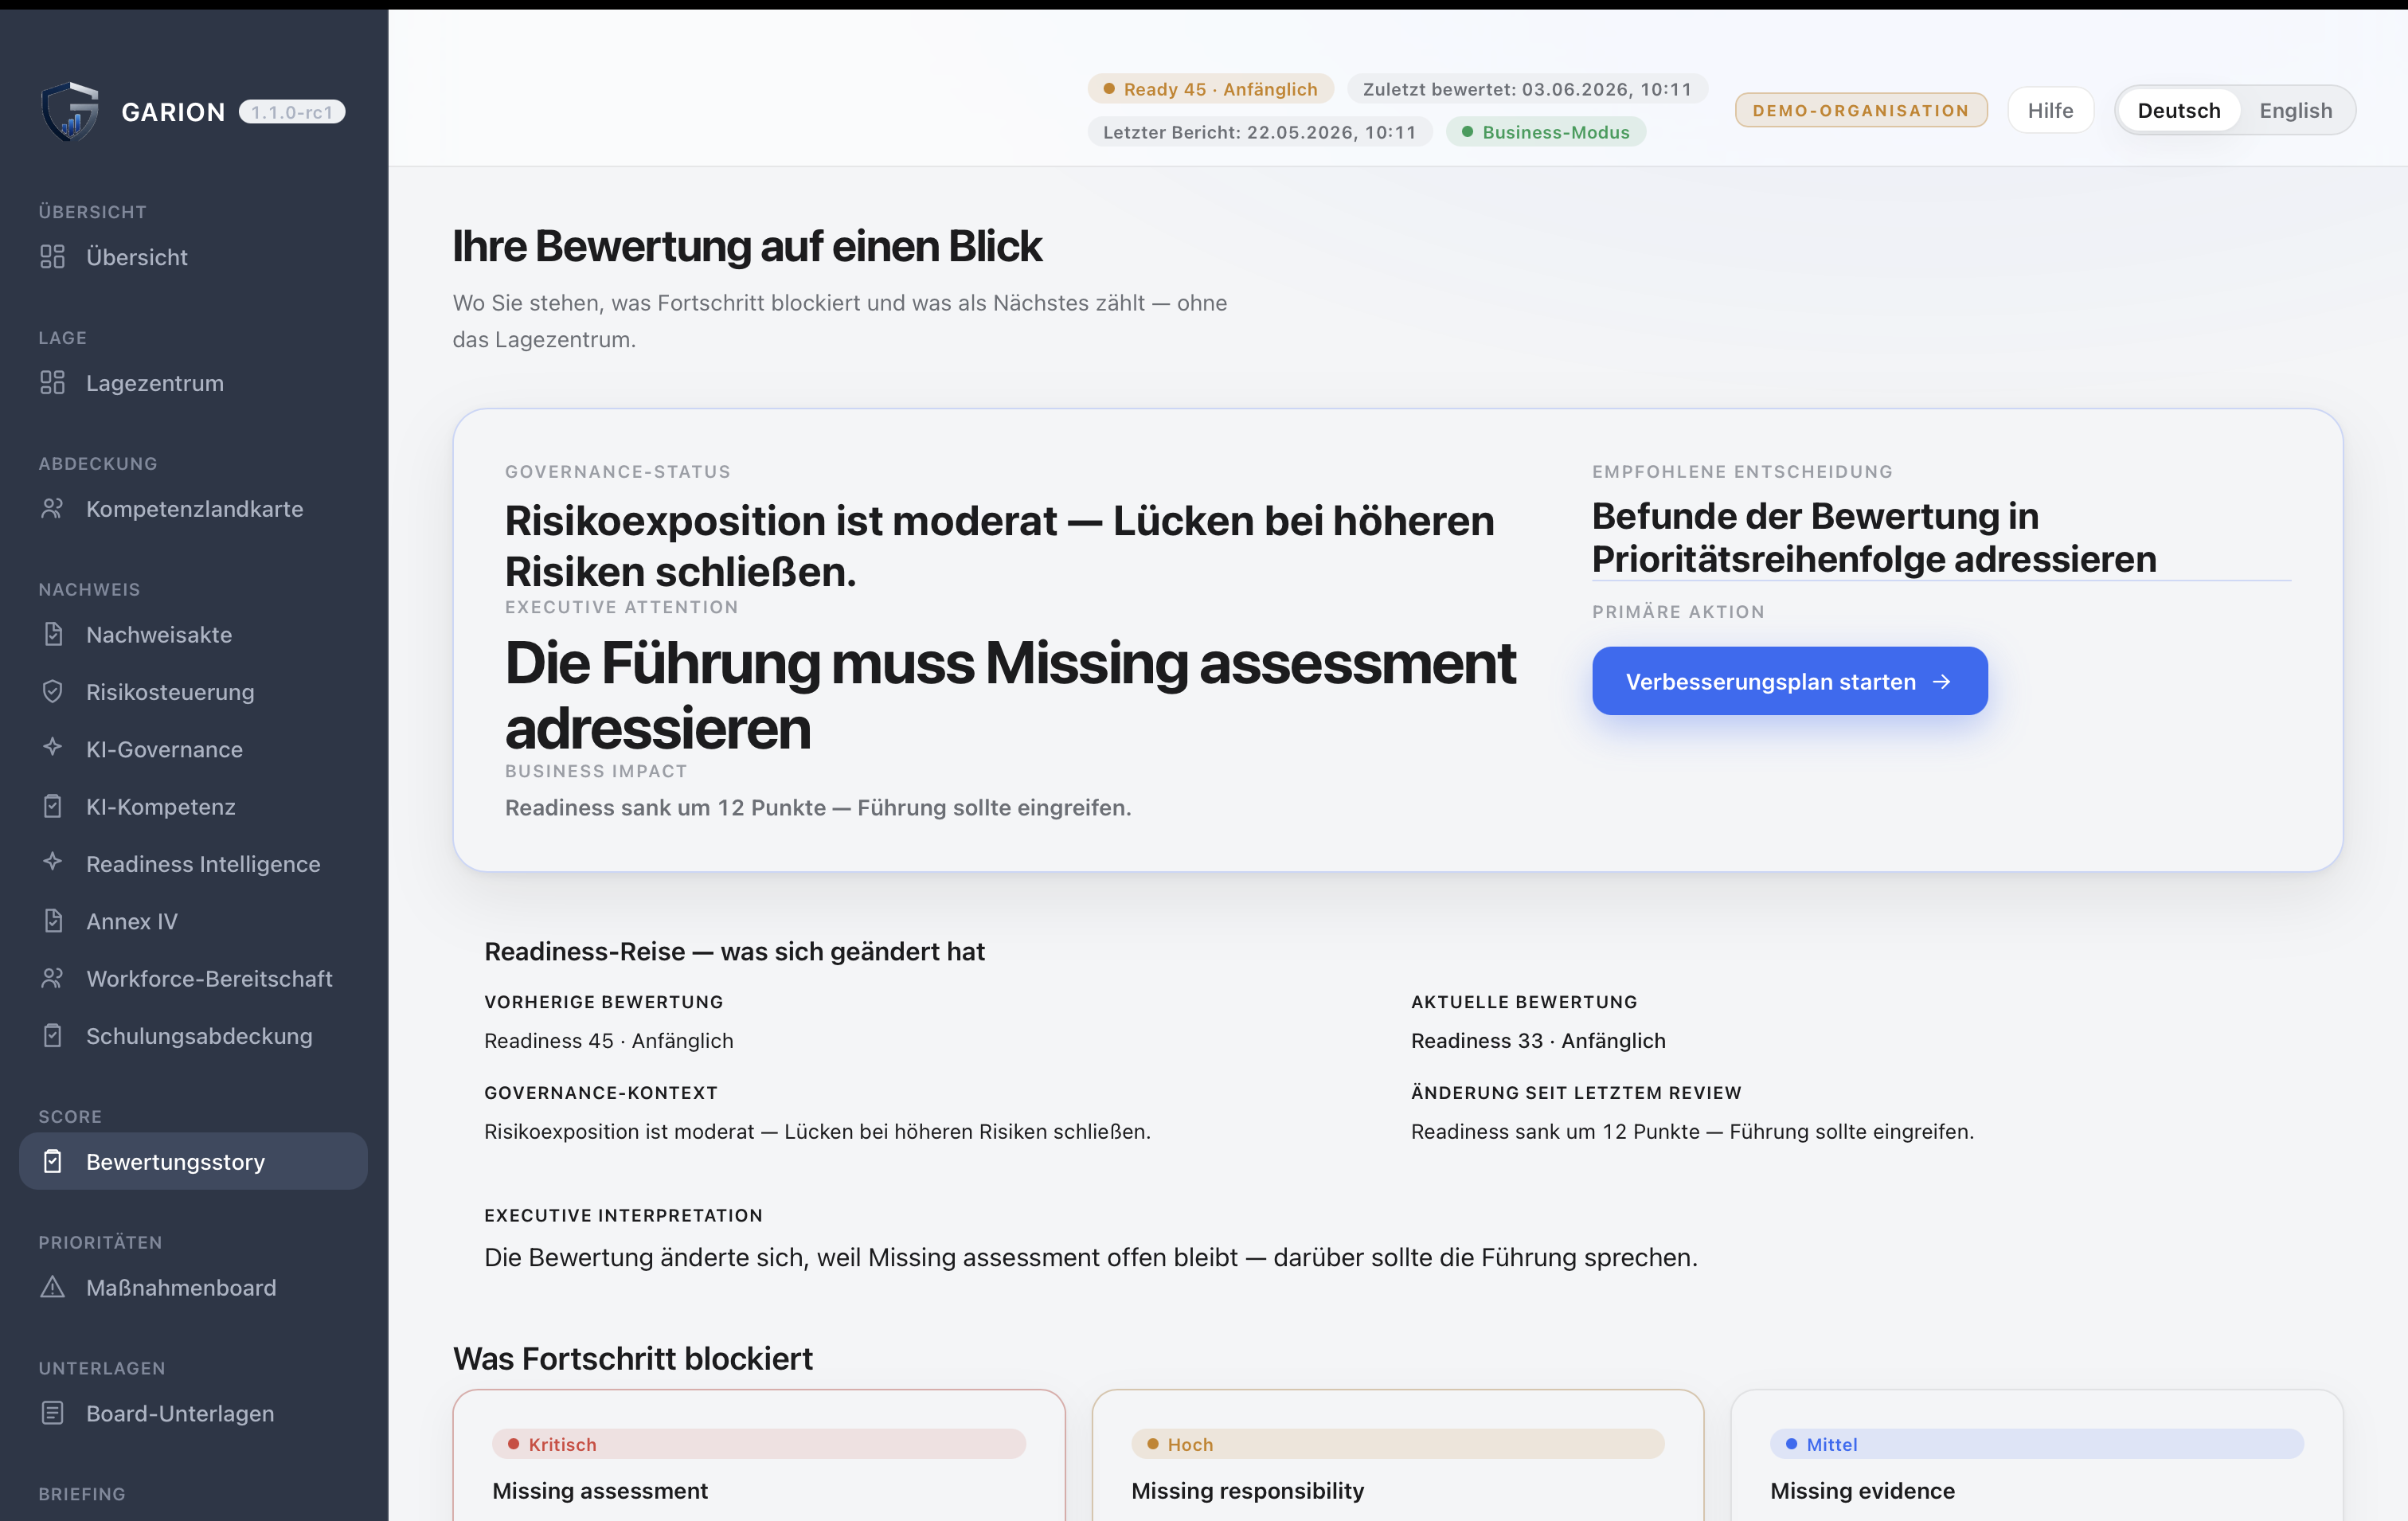Click the Demo-Organisation badge
This screenshot has width=2408, height=1521.
[x=1860, y=110]
